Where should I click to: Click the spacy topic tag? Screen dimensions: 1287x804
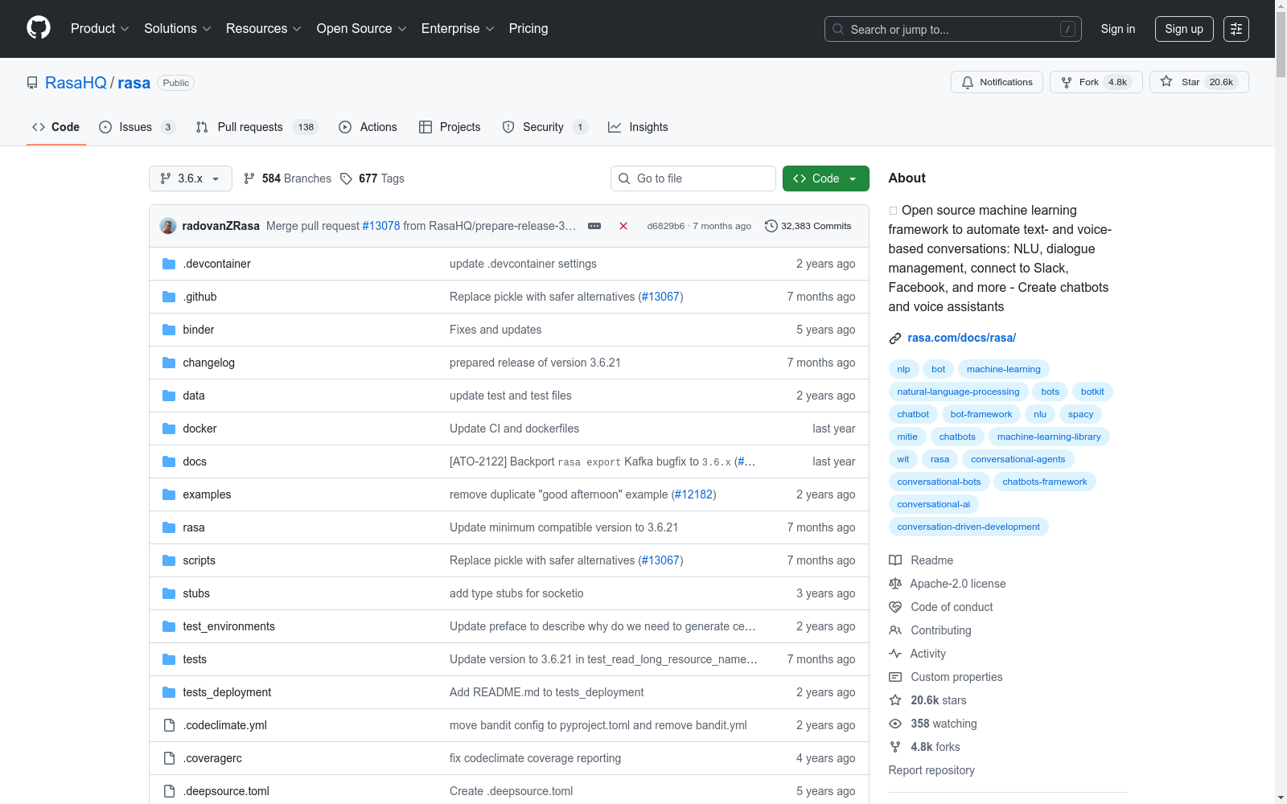point(1081,414)
